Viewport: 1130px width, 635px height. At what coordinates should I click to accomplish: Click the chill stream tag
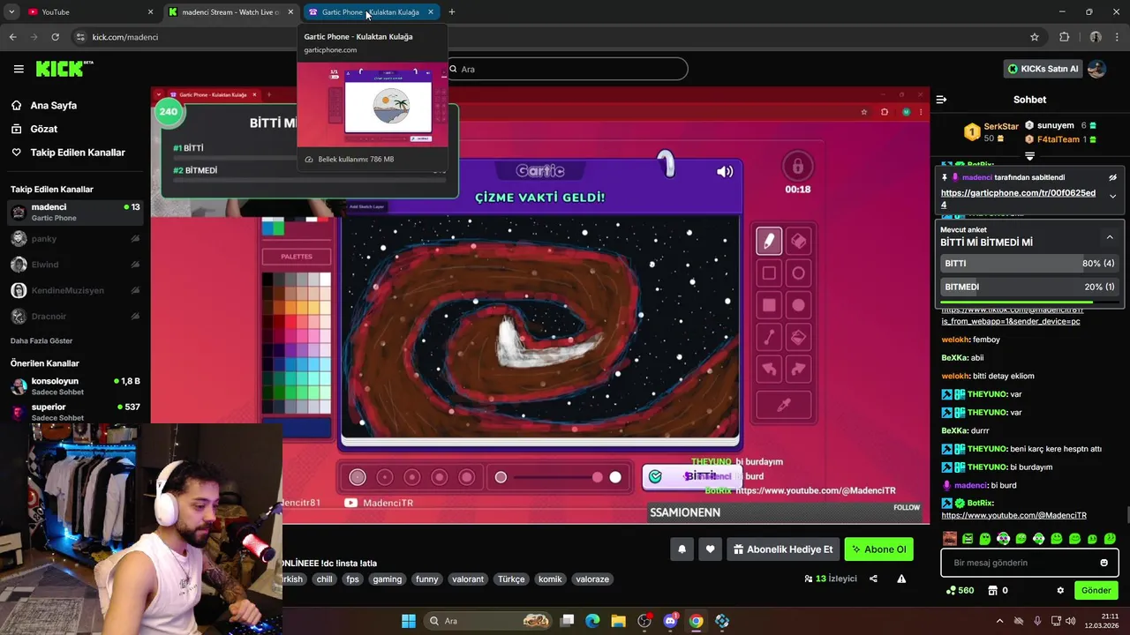324,579
